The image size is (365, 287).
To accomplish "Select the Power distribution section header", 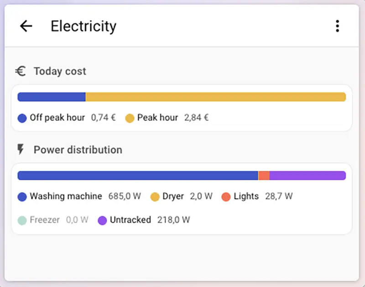I will 77,149.
